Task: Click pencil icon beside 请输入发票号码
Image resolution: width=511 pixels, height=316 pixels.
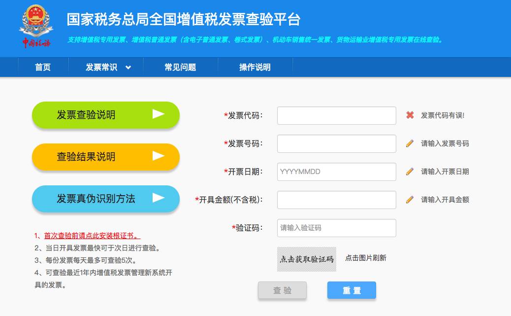Action: pos(410,143)
